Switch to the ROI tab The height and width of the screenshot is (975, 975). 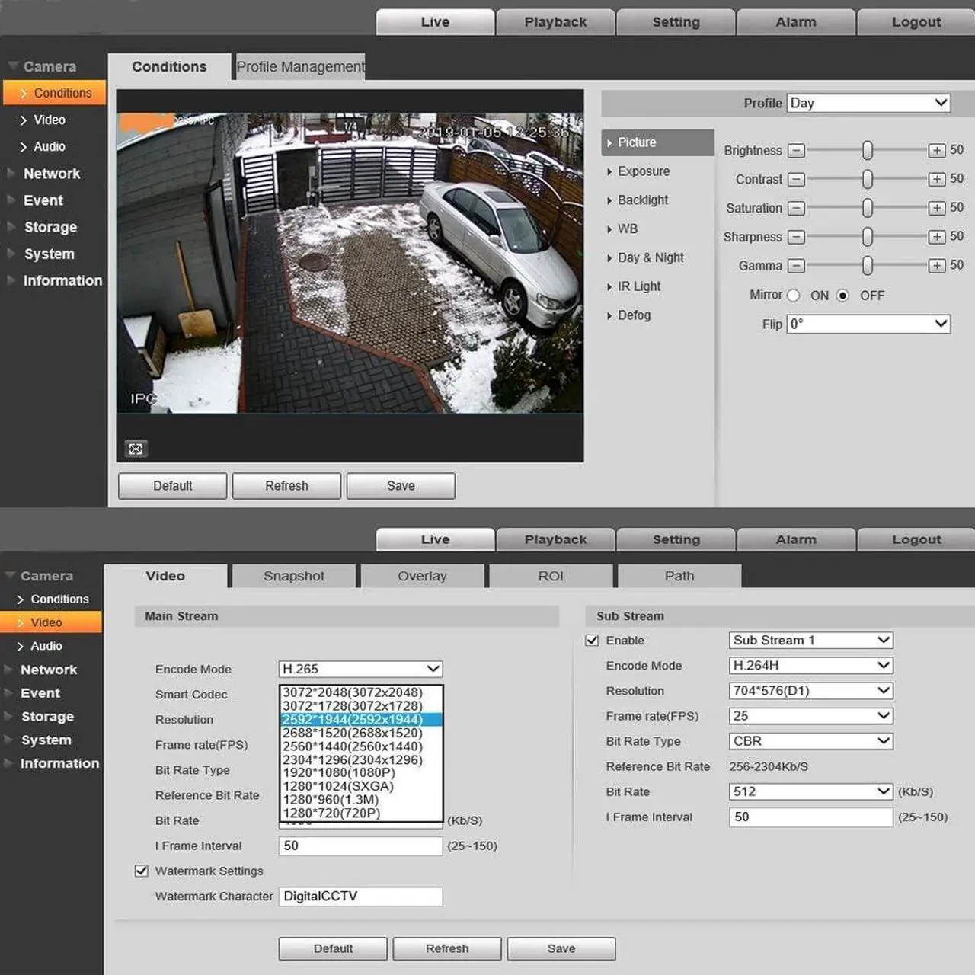tap(551, 576)
